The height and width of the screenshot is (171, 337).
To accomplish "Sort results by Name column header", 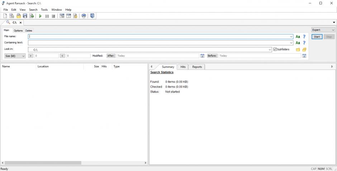I will pyautogui.click(x=18, y=66).
